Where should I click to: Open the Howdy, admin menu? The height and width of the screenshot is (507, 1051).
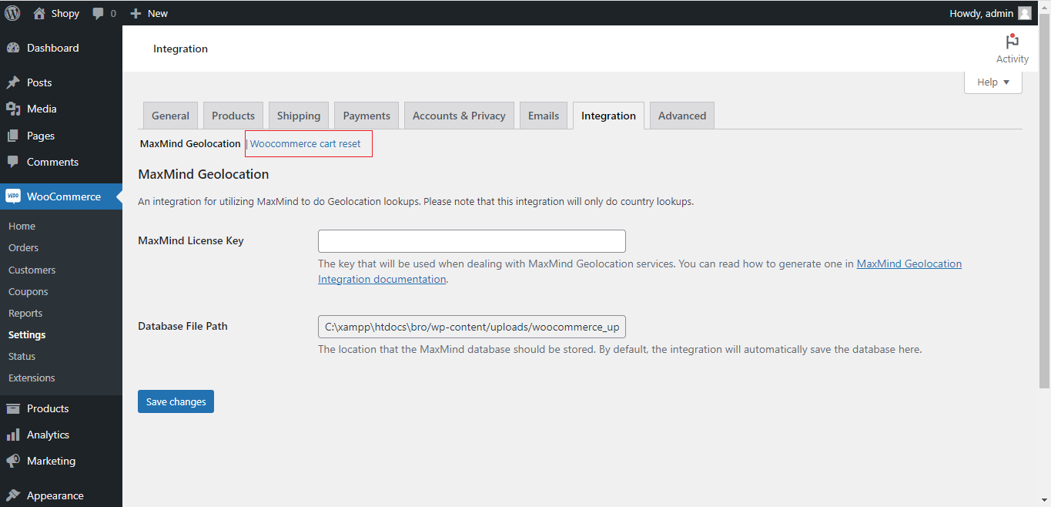coord(990,13)
